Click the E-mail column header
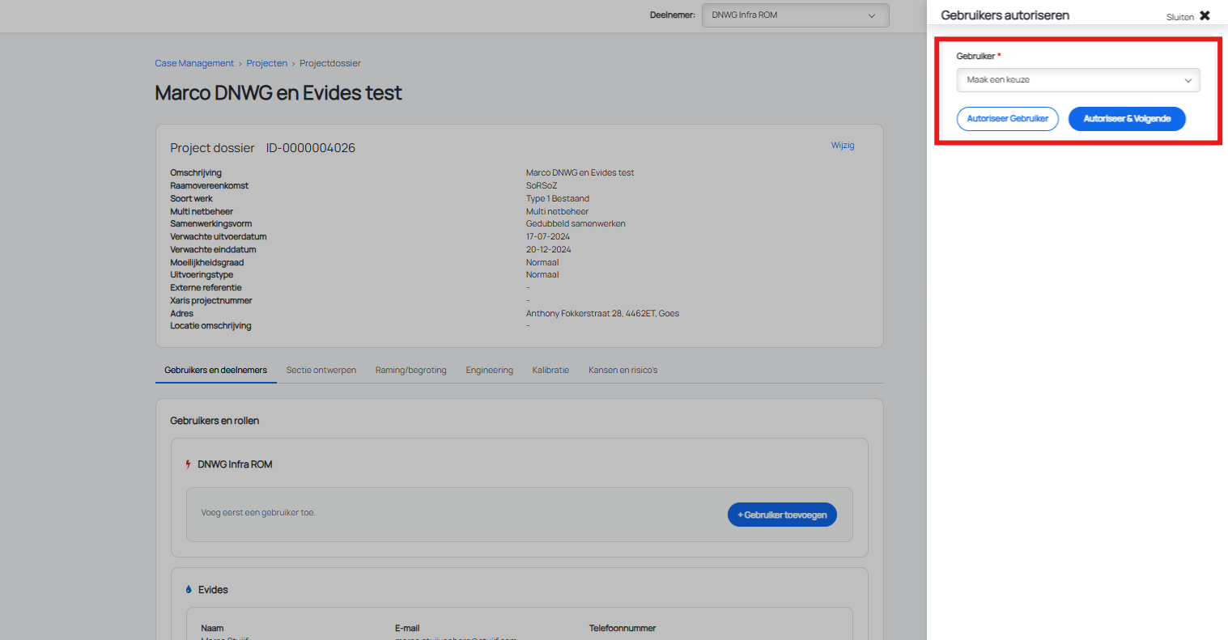The image size is (1228, 640). pos(407,629)
